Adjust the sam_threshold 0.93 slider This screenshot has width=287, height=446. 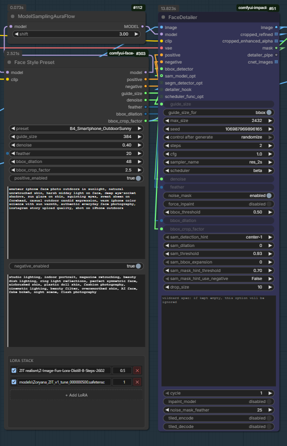[218, 253]
